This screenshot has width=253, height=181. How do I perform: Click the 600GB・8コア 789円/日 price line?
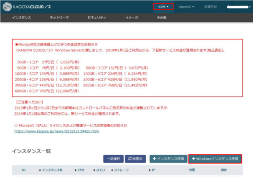click(47, 91)
